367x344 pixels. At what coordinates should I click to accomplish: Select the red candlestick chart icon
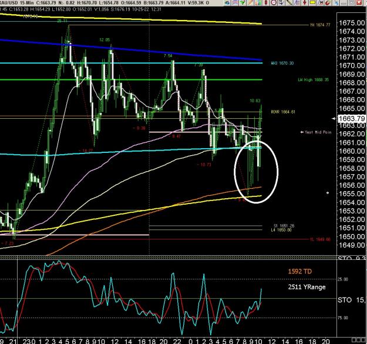coord(265,2)
